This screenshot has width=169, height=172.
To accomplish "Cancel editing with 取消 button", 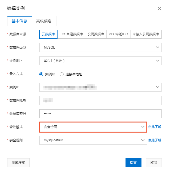I will click(x=154, y=163).
